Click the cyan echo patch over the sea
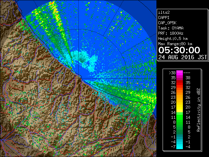 [x=83, y=60]
